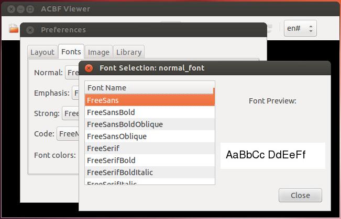This screenshot has height=219, width=341.
Task: Open the Strong font chooser button
Action: click(x=71, y=113)
